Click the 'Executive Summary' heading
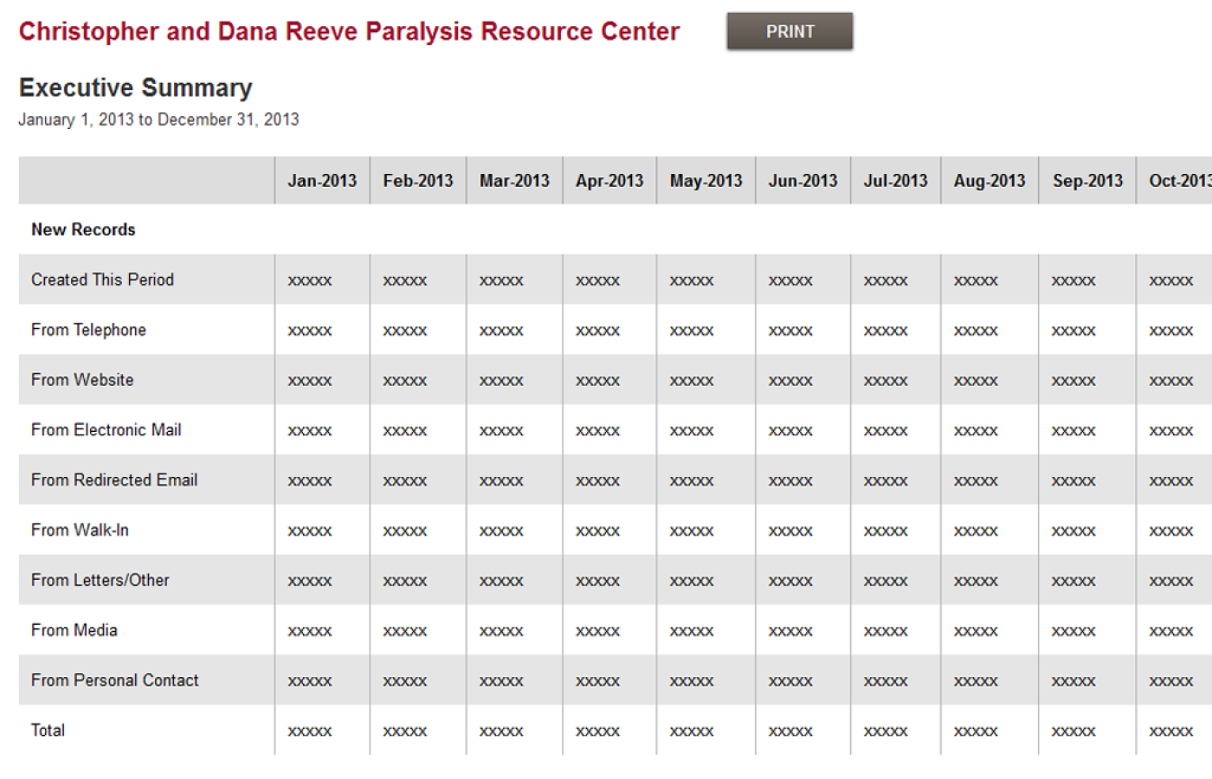Screen dimensions: 1212x779 click(135, 87)
